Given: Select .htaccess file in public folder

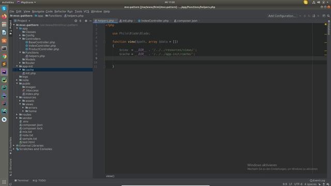Looking at the screenshot, I should [31, 90].
